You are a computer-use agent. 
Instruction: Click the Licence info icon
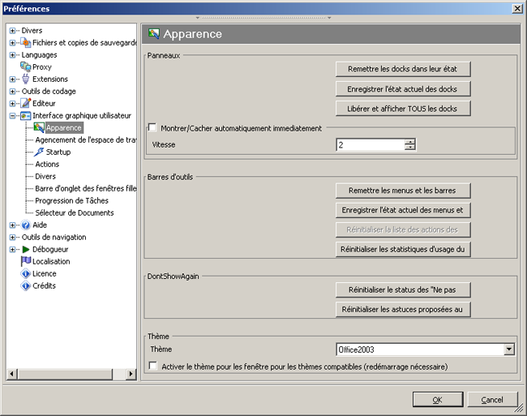coord(26,273)
